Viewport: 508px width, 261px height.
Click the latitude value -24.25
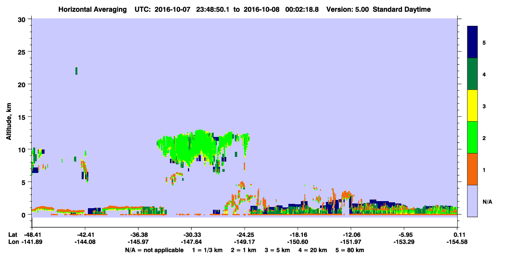(x=244, y=235)
